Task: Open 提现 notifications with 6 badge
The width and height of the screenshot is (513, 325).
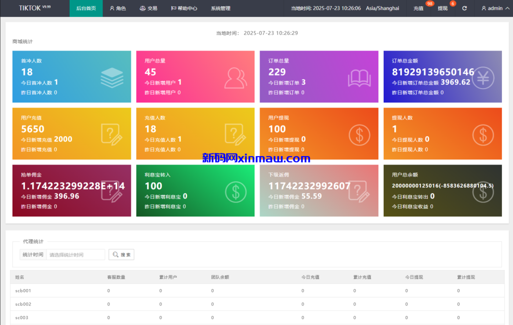Action: tap(442, 8)
